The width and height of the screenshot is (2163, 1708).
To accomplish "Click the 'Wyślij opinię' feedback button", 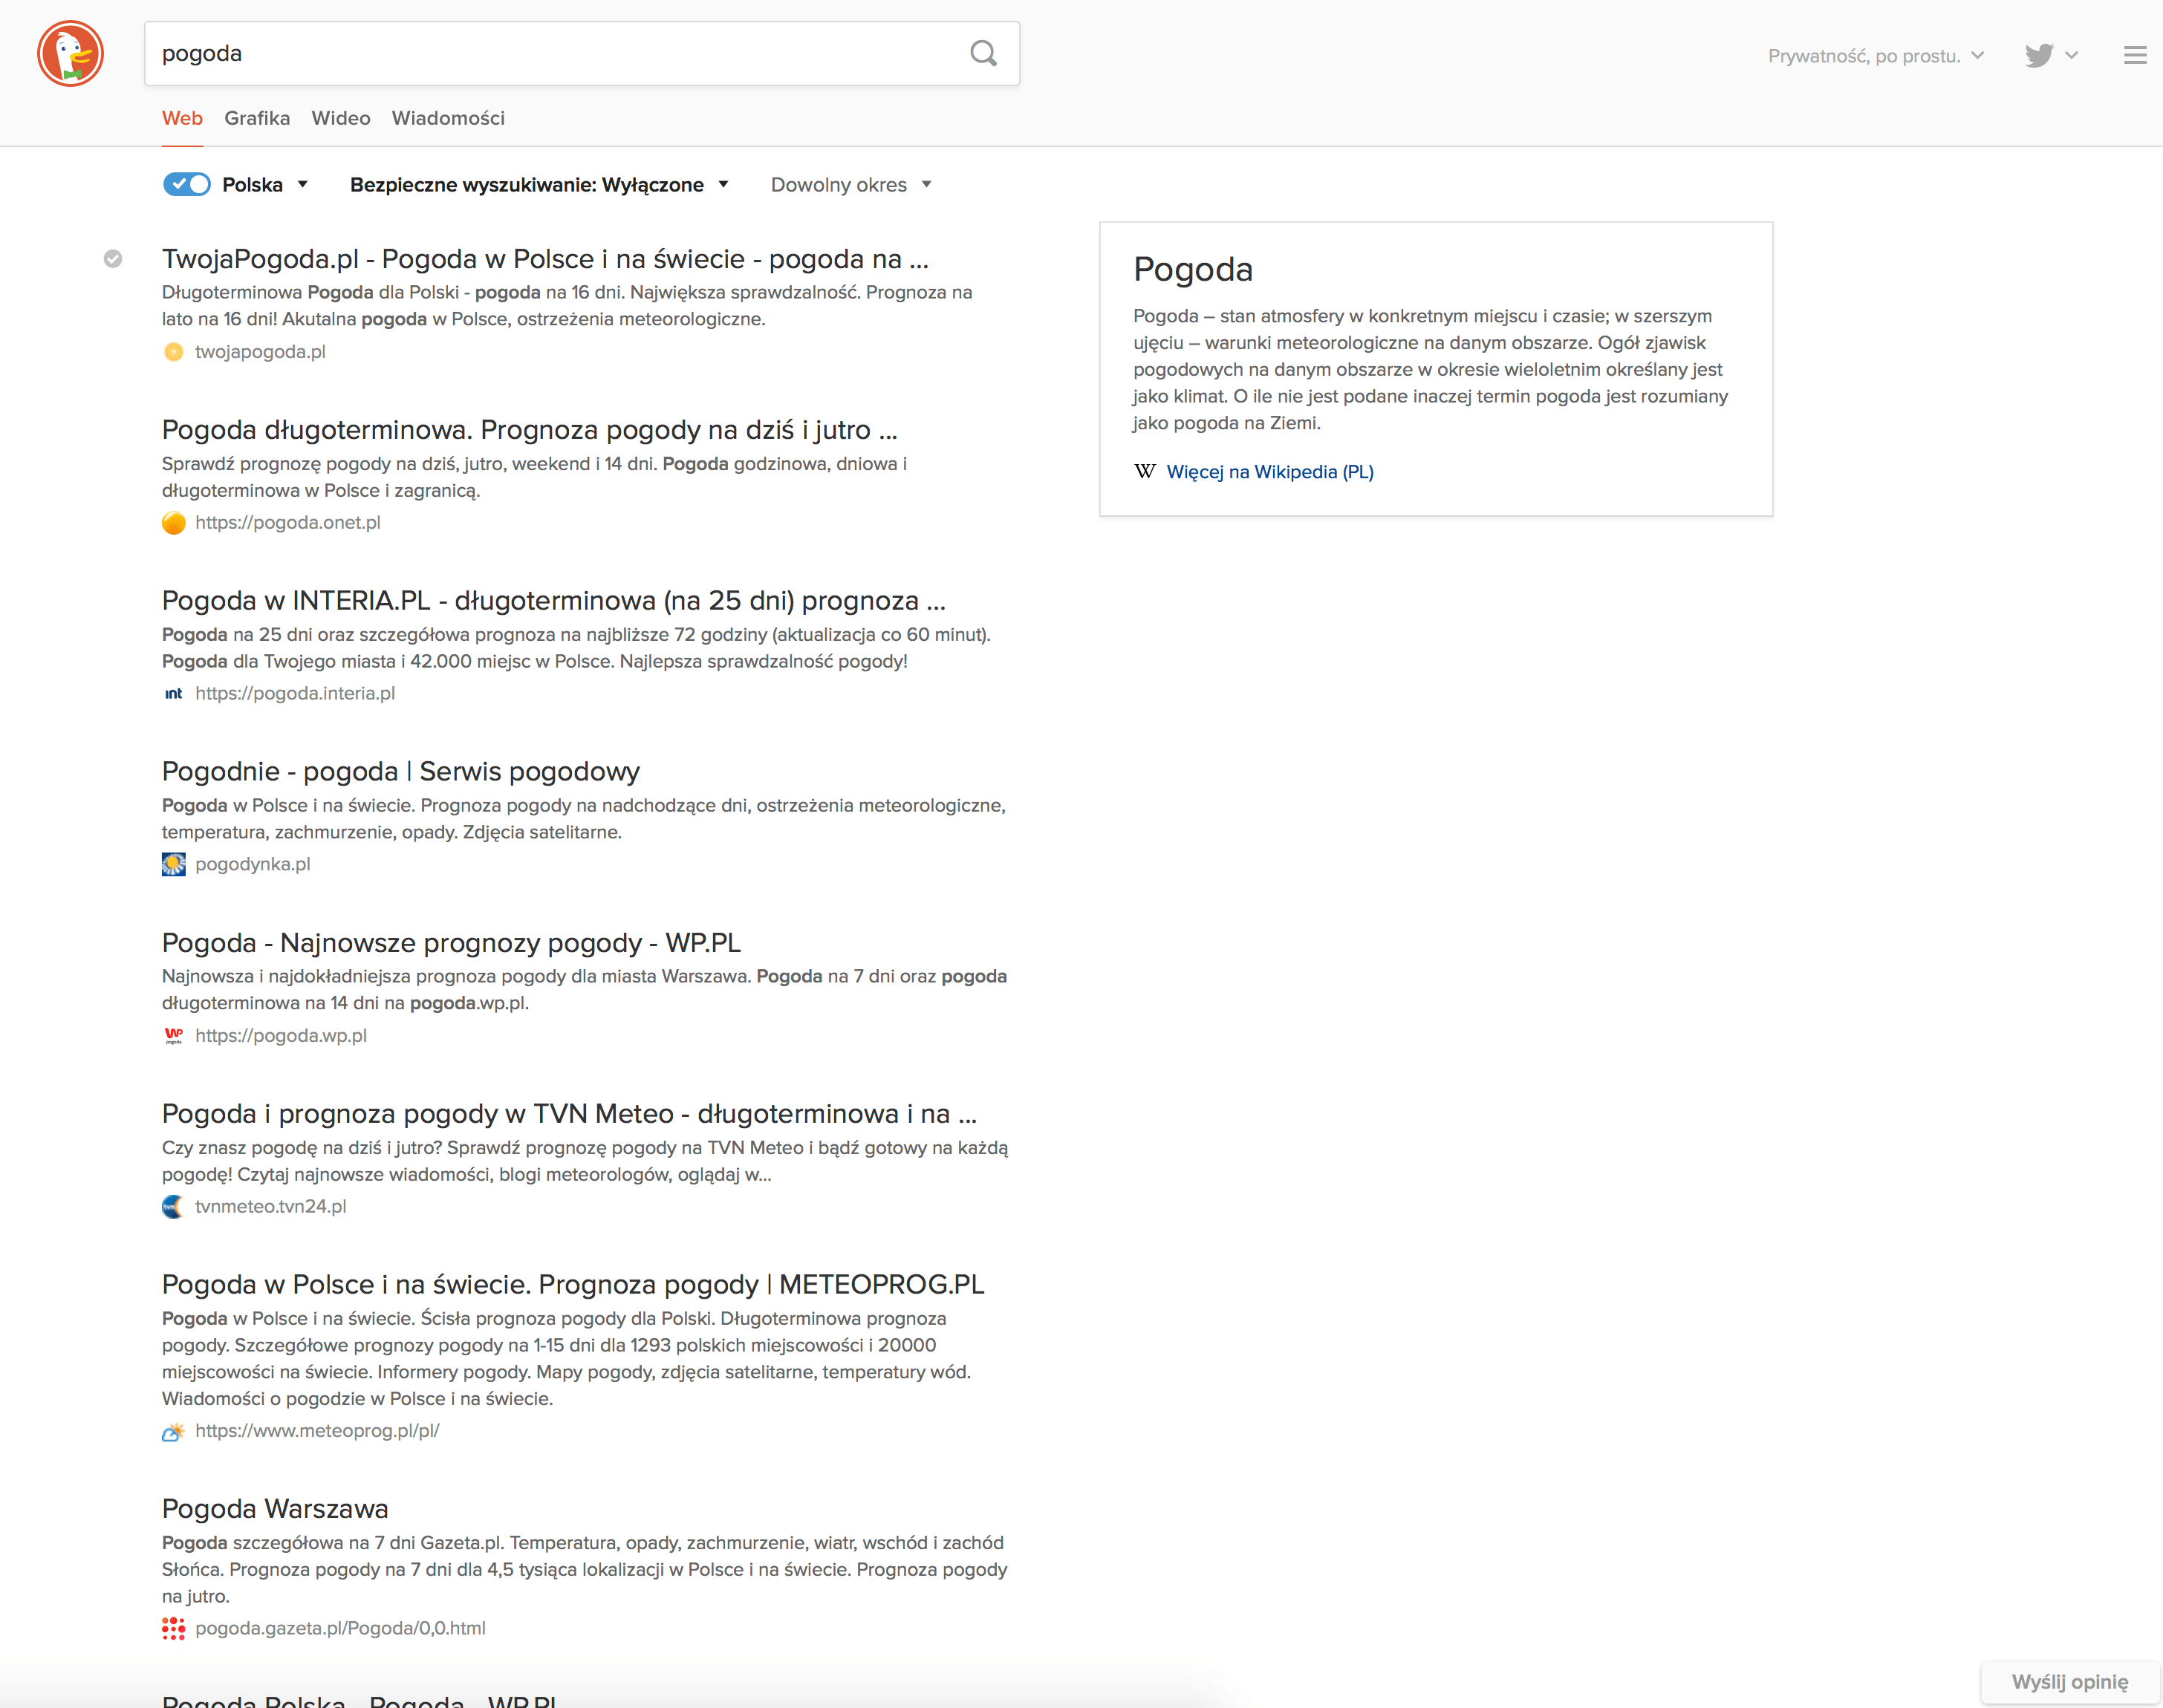I will (x=2070, y=1682).
